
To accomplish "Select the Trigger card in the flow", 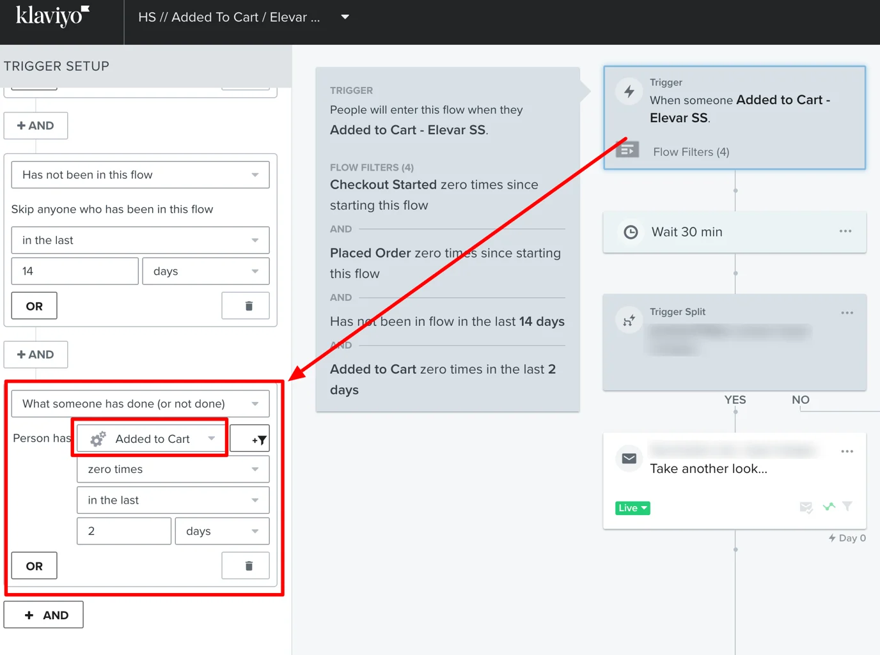I will (735, 118).
